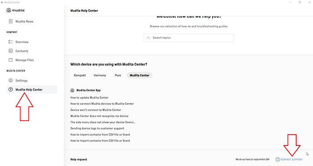Click 'We do our best to reply within 24h'
The width and height of the screenshot is (313, 166).
[x=252, y=159]
